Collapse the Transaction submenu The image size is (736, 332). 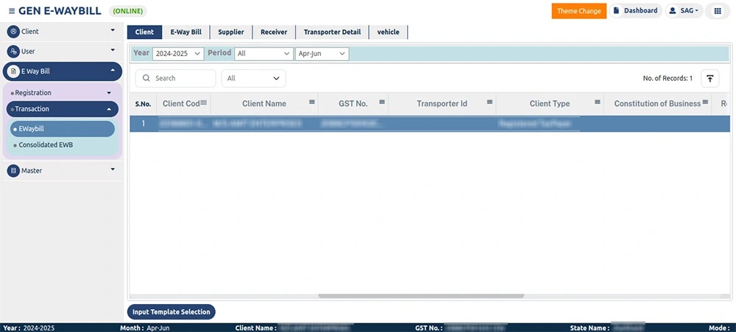pos(110,109)
